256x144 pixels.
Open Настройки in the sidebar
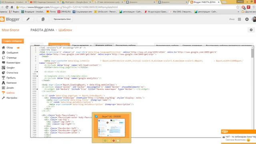pos(12,98)
